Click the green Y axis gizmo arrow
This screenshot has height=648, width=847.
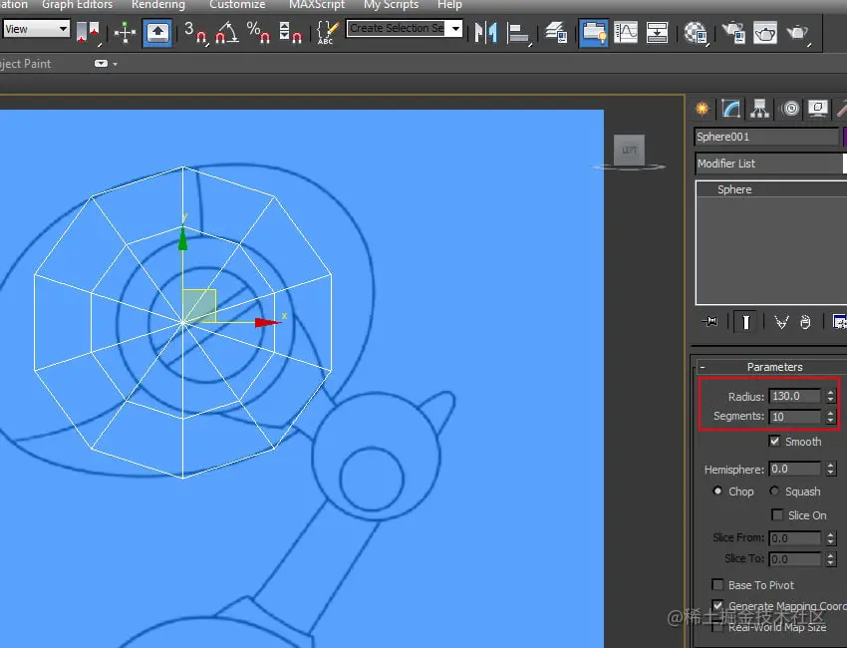point(182,238)
